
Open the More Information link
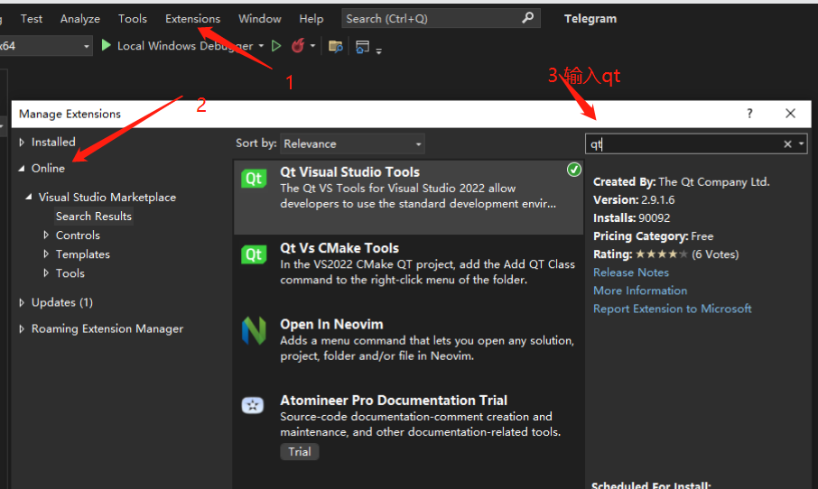click(x=640, y=291)
